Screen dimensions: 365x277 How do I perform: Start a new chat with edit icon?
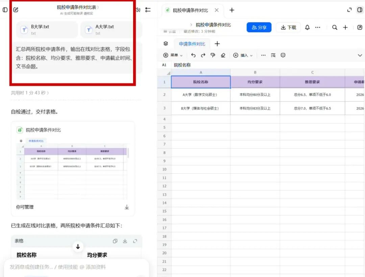click(x=16, y=10)
